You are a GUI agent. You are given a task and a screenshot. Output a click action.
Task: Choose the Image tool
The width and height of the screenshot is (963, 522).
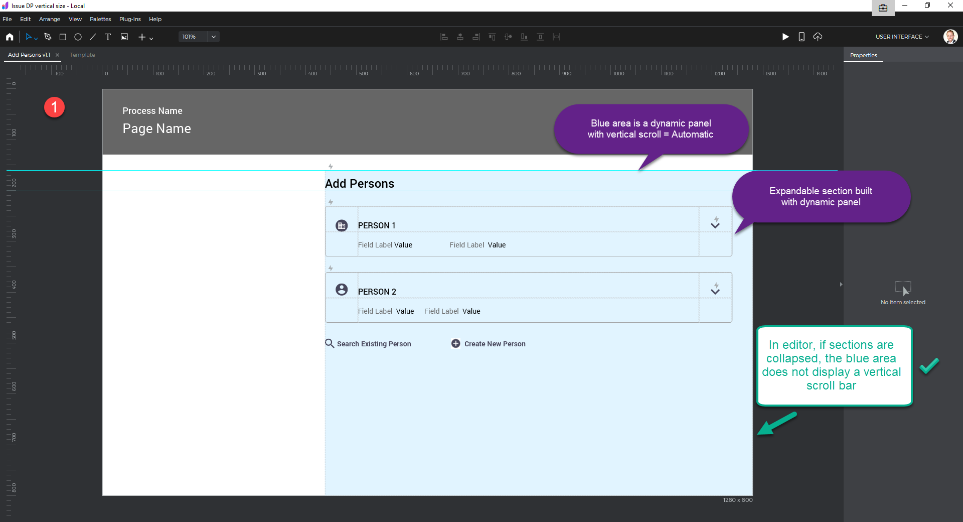tap(124, 37)
